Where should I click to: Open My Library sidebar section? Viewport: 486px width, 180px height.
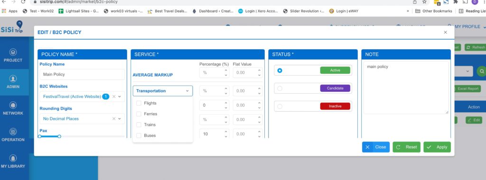point(13,162)
